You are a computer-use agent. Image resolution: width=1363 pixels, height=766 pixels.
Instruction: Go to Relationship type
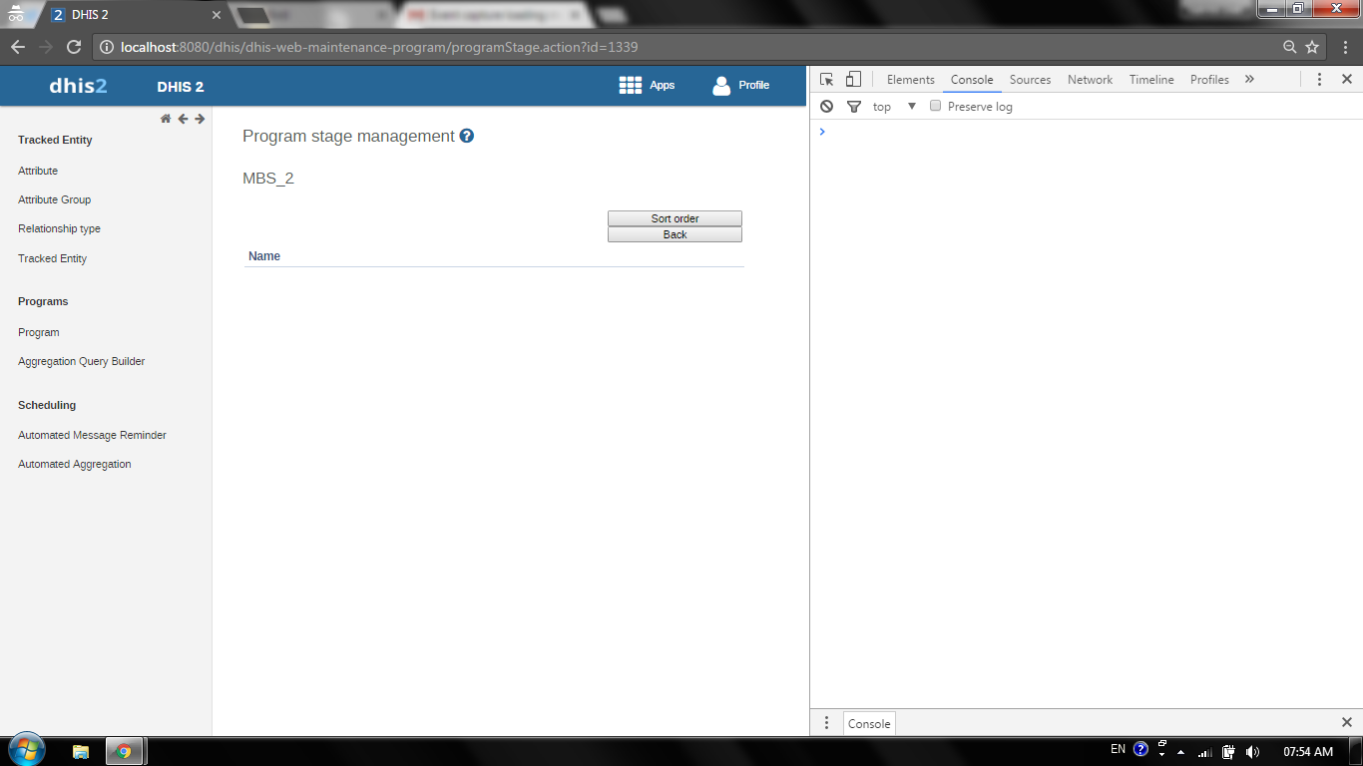point(59,228)
